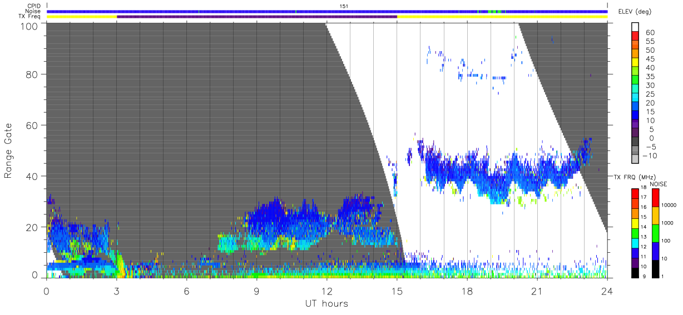Pick the cyan segment of TX FRQ colorbar
This screenshot has height=315, width=683.
point(634,242)
